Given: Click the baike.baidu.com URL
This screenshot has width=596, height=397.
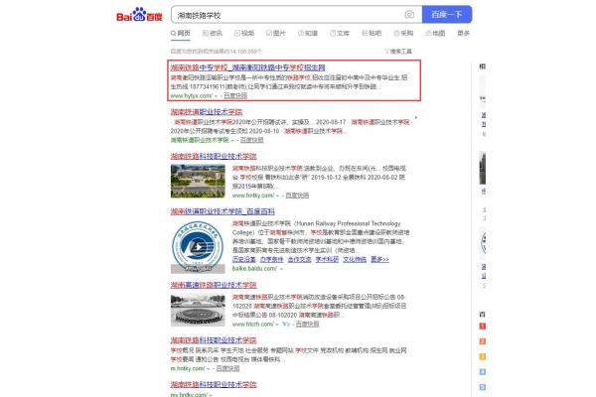Looking at the screenshot, I should [x=254, y=269].
